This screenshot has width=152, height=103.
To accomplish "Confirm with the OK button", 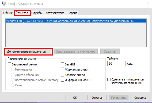I will pos(75,98).
